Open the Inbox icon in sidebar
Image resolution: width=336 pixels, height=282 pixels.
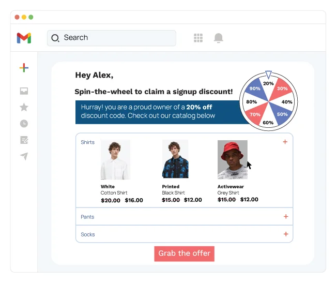click(24, 91)
